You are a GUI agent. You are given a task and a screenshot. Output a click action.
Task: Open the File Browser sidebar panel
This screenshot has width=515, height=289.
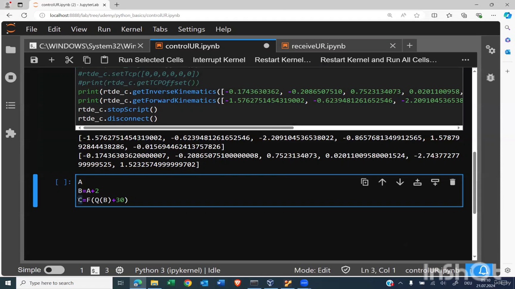coord(11,50)
